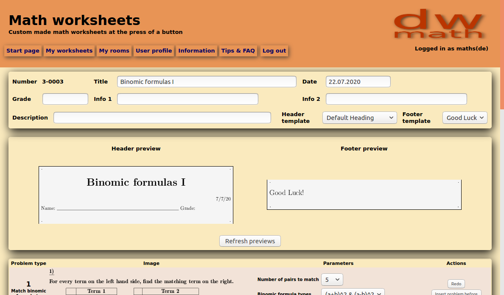Click the Description input field
Viewport: 504px width, 295px height.
162,117
